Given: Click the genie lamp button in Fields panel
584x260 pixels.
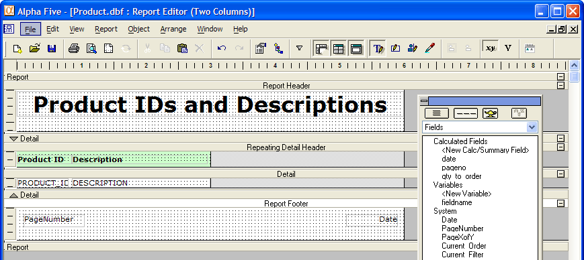Looking at the screenshot, I should tap(490, 114).
